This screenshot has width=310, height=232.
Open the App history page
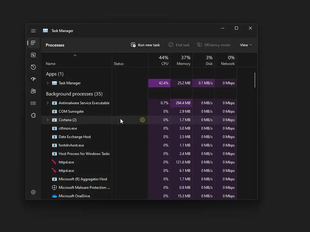[x=33, y=67]
